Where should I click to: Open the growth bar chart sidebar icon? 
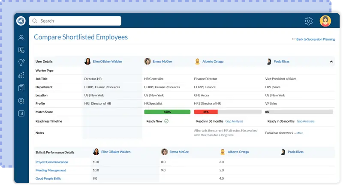click(21, 75)
